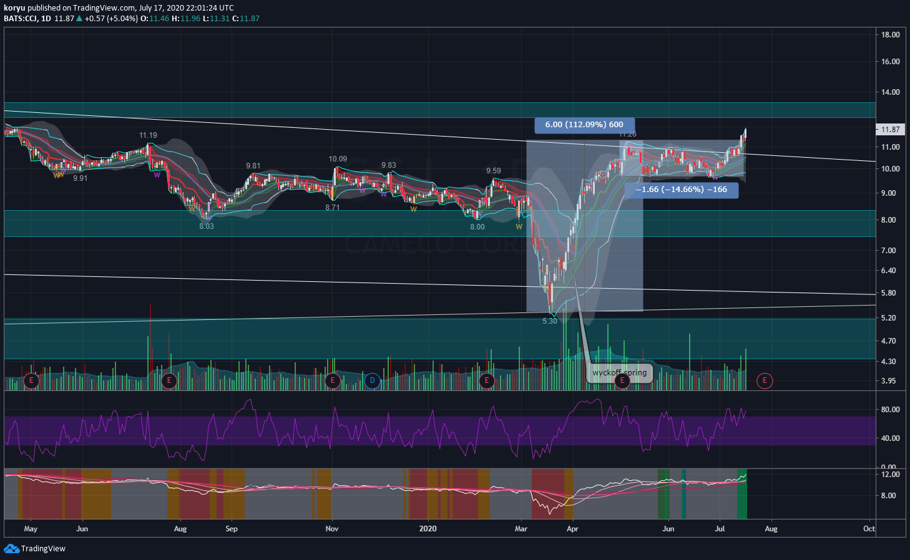The image size is (910, 560).
Task: Click the '2020' label on time axis
Action: tap(428, 529)
